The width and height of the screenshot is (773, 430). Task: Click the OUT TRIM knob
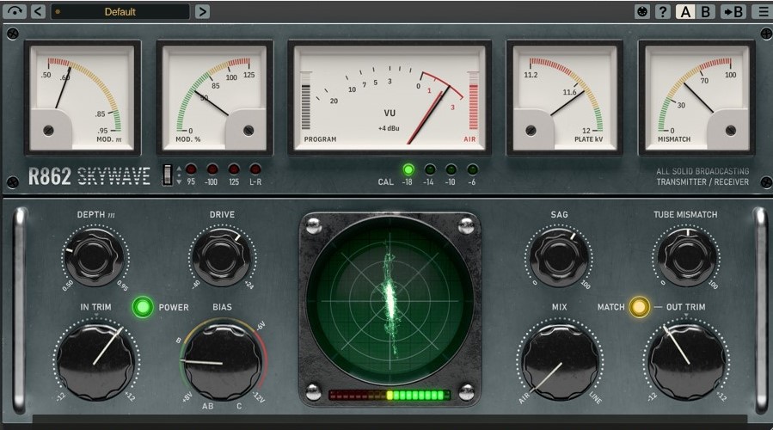tap(686, 361)
